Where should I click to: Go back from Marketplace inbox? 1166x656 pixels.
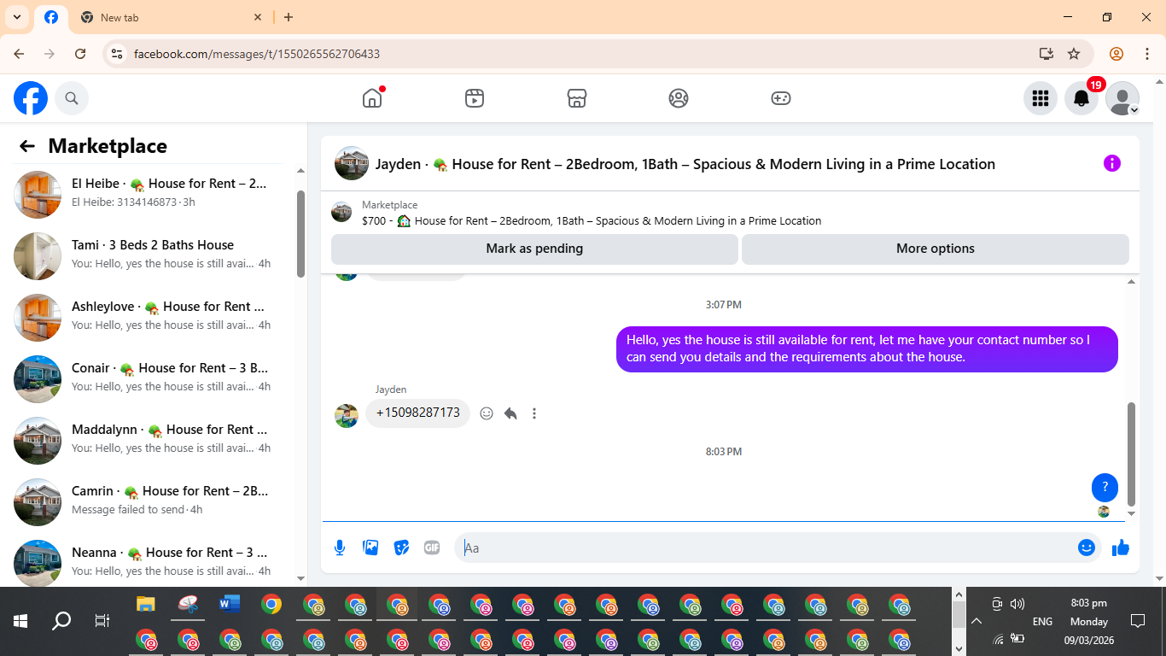tap(27, 146)
